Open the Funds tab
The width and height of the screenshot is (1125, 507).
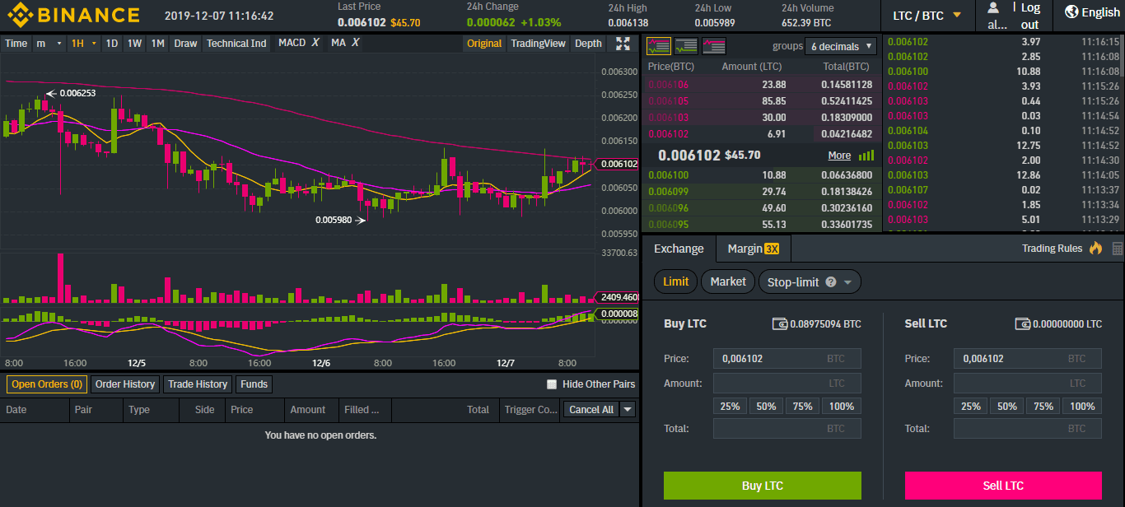click(x=254, y=384)
